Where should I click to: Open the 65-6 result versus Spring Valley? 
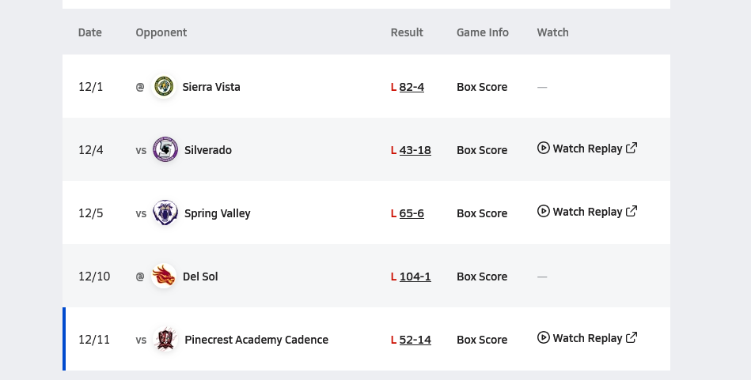[412, 213]
